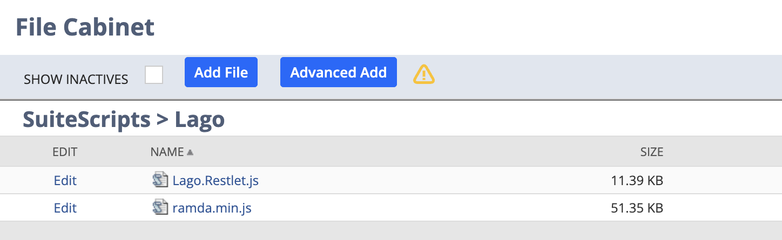
Task: Edit the Lago.Restlet.js file
Action: [x=65, y=180]
